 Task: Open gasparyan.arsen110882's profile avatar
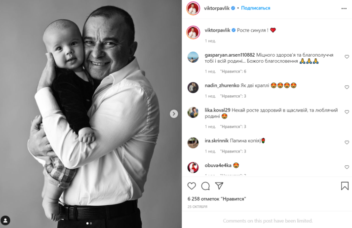tap(193, 57)
